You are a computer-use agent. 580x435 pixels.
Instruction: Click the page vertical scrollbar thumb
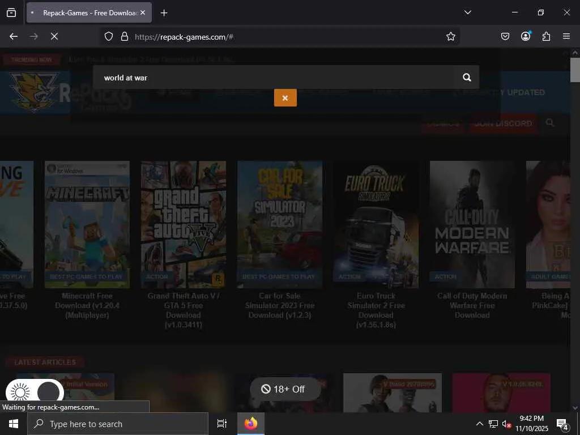[575, 70]
